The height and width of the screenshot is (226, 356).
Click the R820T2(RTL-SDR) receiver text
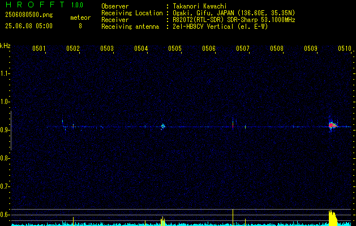(x=234, y=20)
